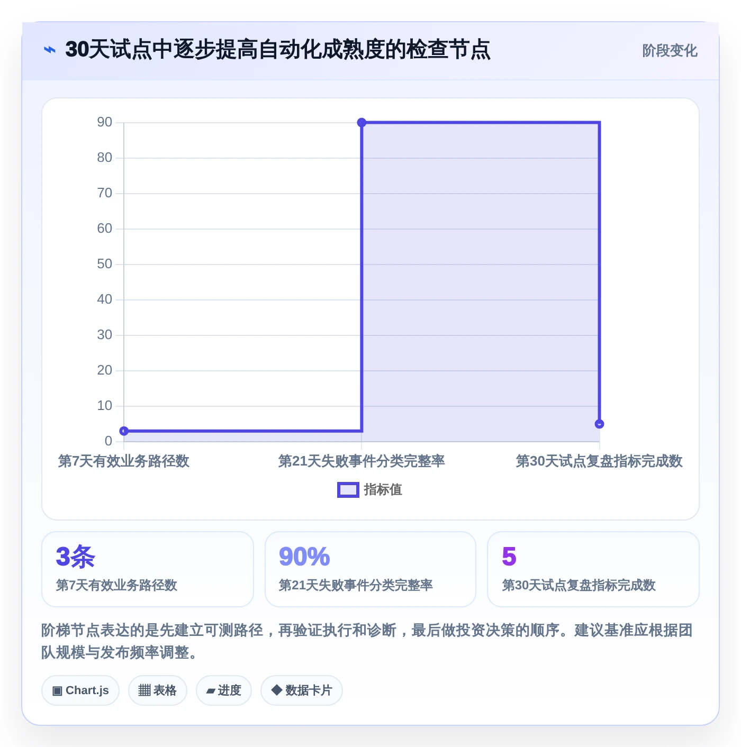Click the card caption 第21天失败事件分类完整率
This screenshot has width=741, height=747.
click(356, 585)
